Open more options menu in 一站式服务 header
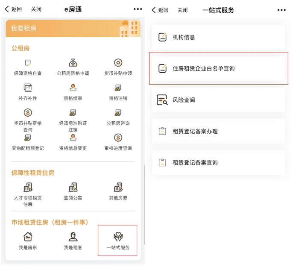293x273 pixels. click(x=281, y=10)
